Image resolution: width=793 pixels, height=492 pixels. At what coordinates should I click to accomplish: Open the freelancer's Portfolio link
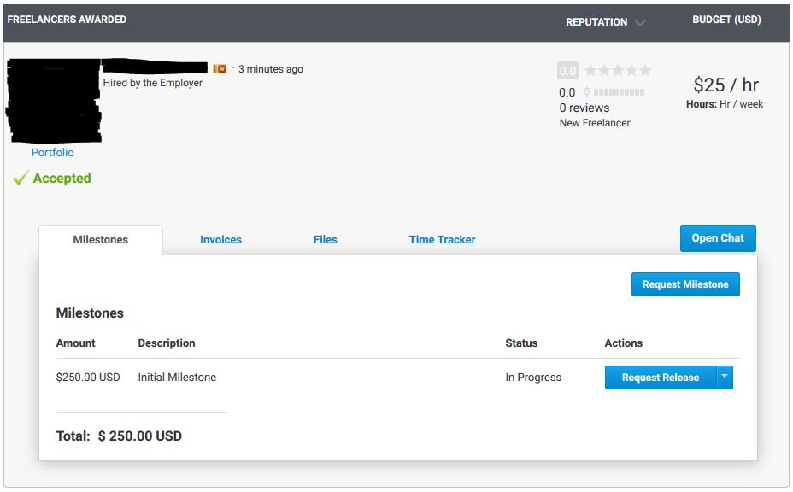point(53,152)
